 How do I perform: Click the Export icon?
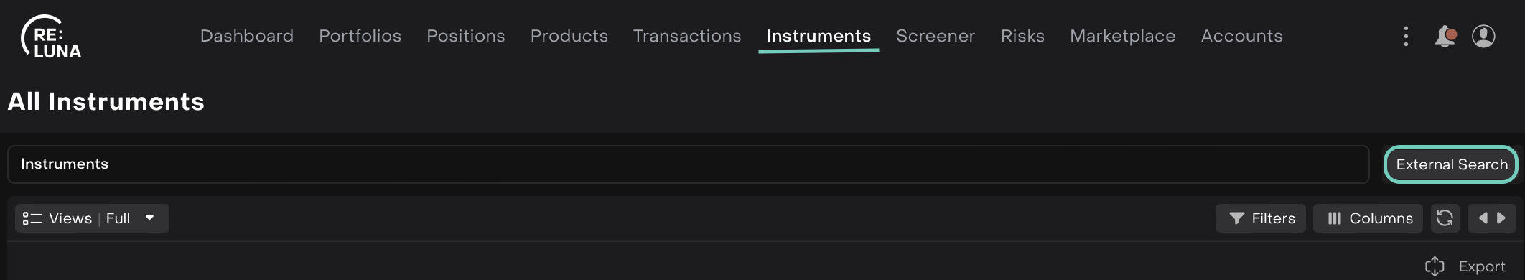1435,266
